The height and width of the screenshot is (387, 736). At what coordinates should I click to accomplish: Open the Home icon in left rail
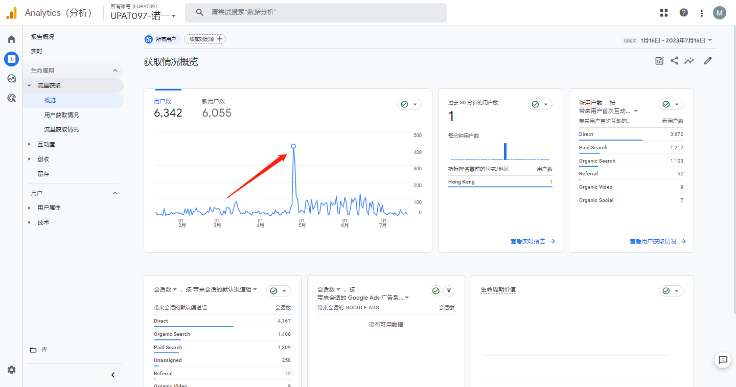(x=11, y=39)
